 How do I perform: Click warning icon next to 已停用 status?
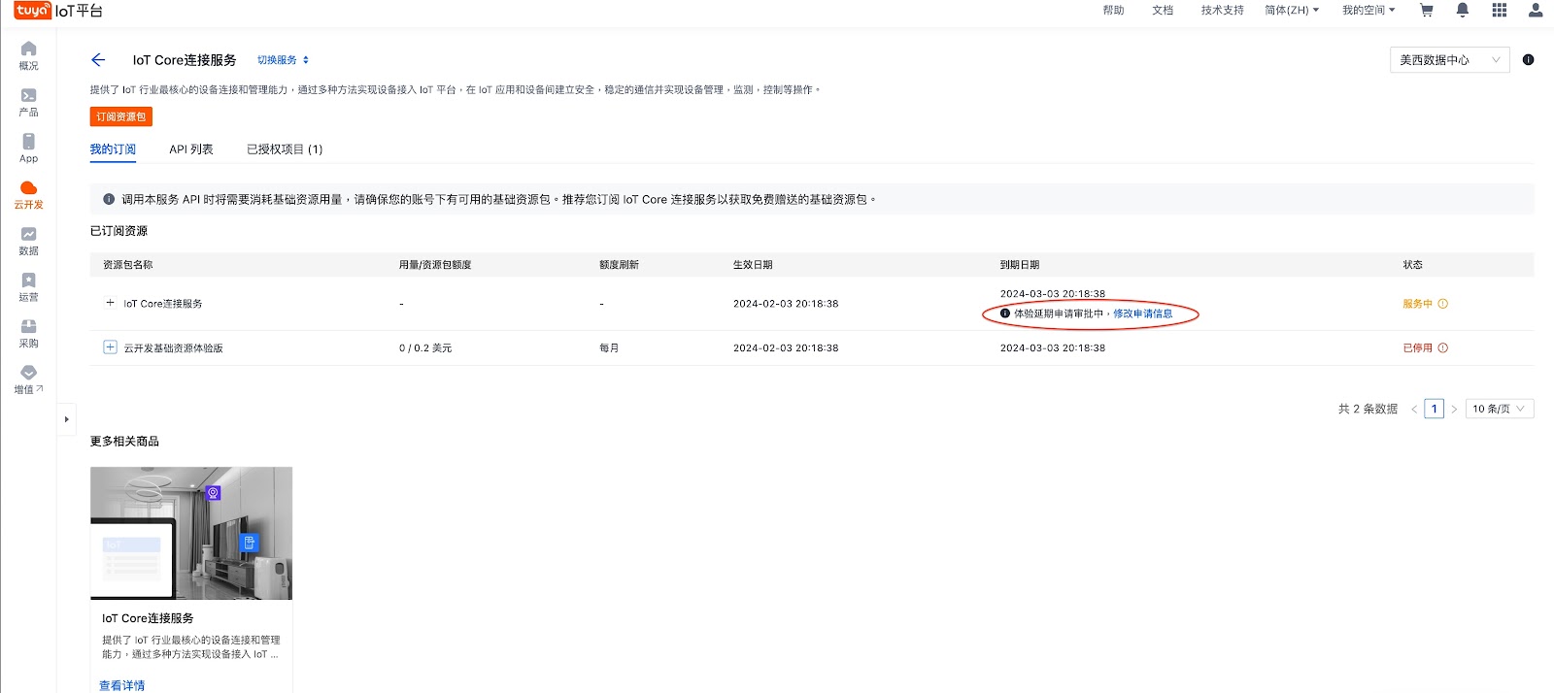tap(1442, 348)
